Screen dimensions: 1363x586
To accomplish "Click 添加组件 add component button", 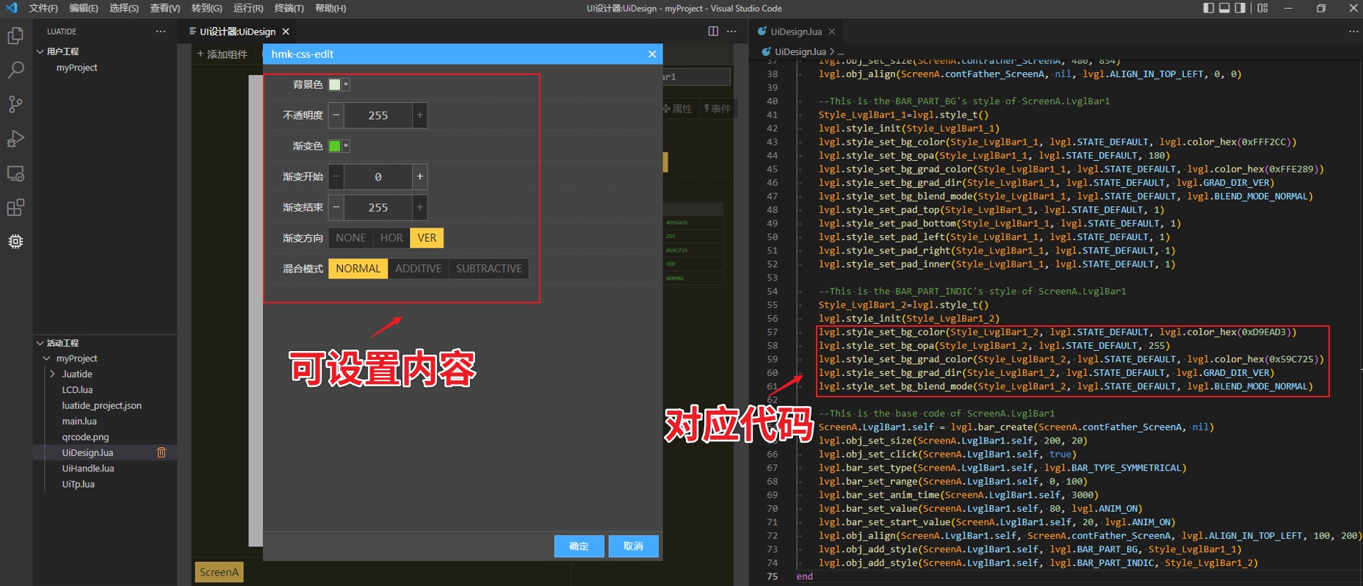I will (x=223, y=54).
